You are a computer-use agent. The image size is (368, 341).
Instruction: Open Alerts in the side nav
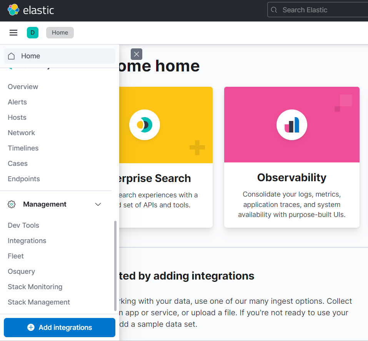click(x=17, y=102)
